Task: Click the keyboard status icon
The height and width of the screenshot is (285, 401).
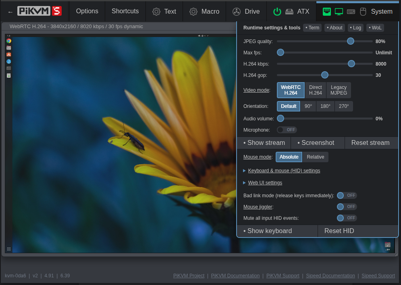Action: point(351,12)
